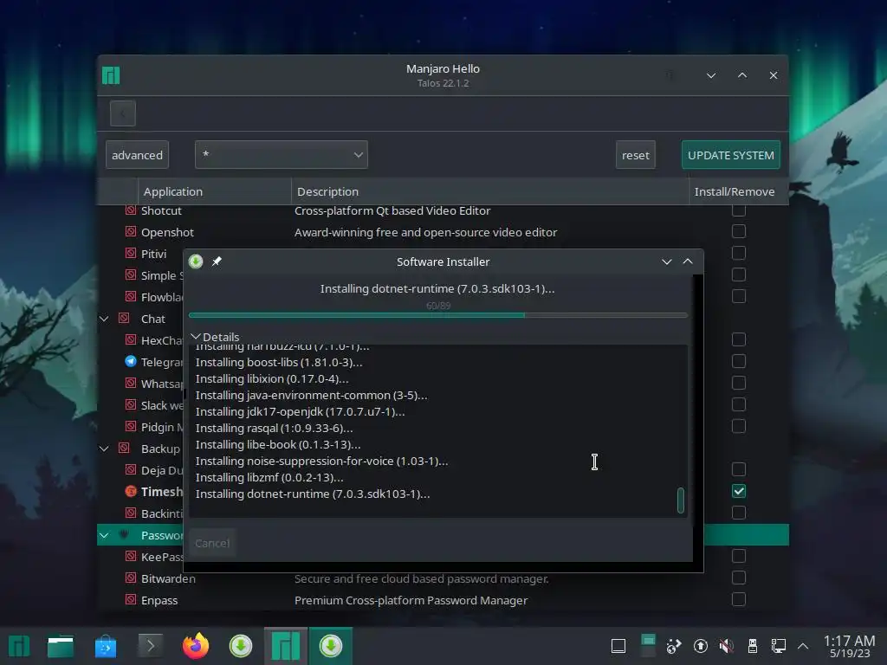Screen dimensions: 887x665
Task: Tick the Backintime install checkbox
Action: click(738, 513)
